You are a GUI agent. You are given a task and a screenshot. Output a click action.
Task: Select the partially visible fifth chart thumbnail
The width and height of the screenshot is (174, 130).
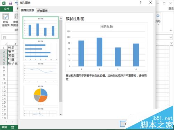pyautogui.click(x=40, y=112)
